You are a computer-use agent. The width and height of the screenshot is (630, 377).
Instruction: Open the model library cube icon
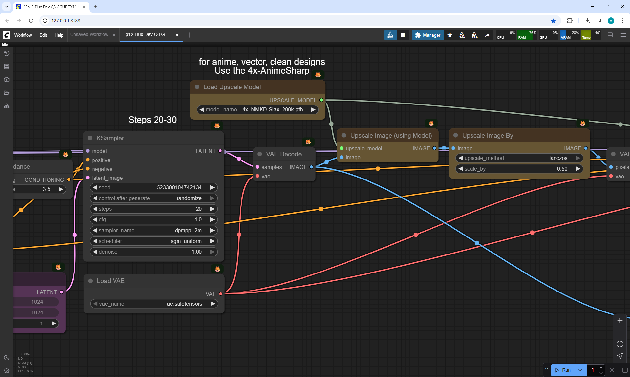(7, 80)
